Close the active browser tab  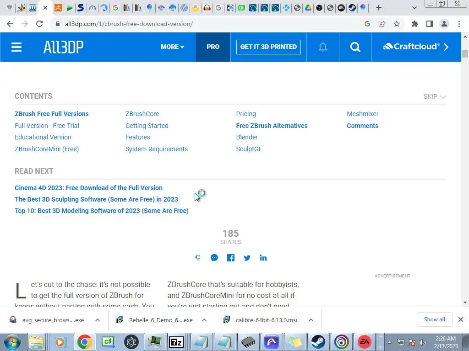45,8
